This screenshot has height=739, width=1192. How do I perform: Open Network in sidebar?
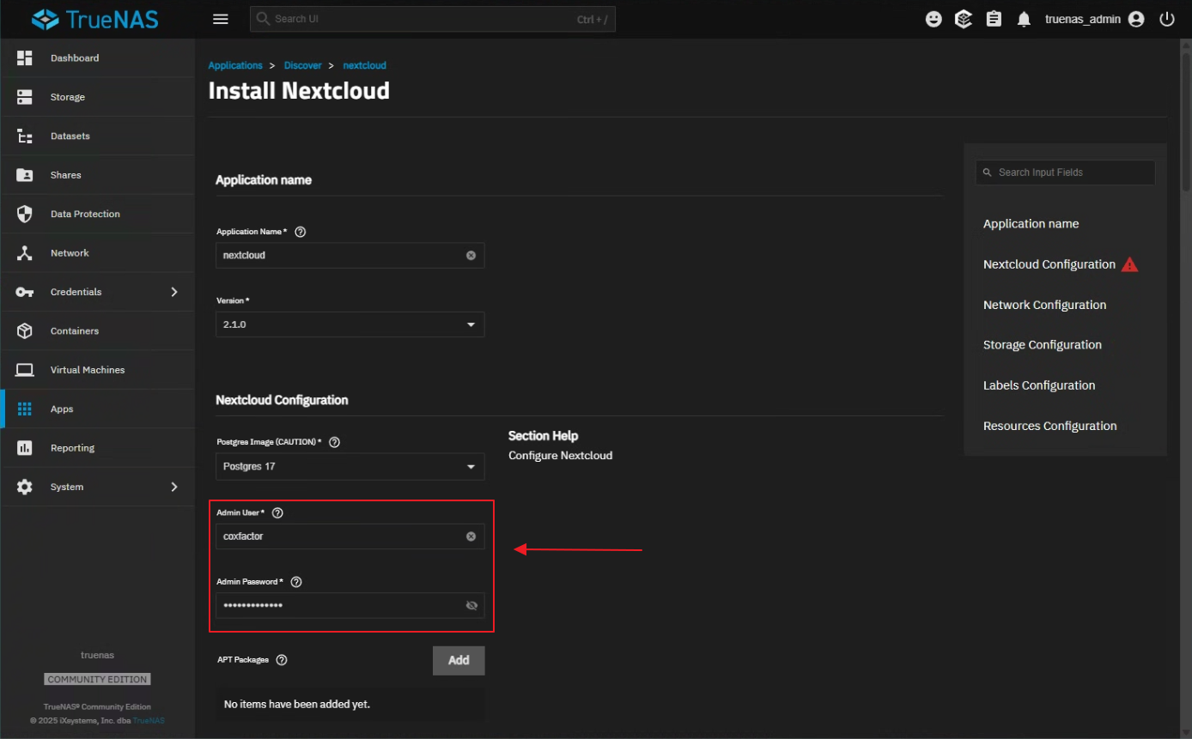tap(97, 253)
